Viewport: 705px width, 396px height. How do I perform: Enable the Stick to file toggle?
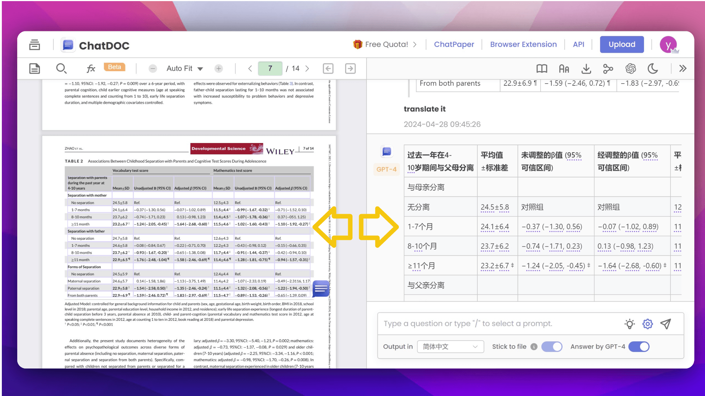(552, 346)
